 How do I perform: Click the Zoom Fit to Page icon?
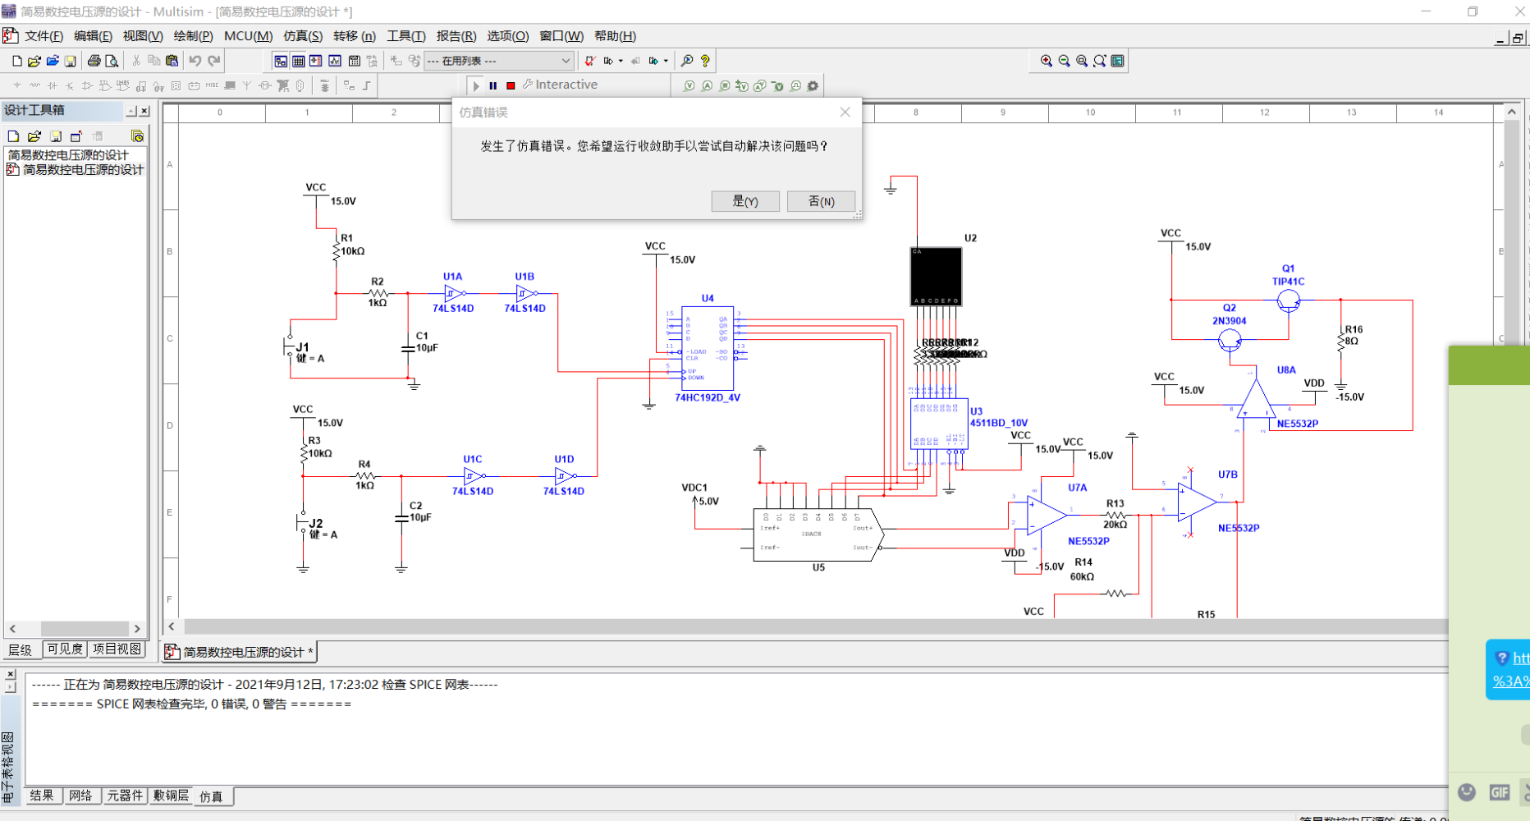coord(1100,61)
